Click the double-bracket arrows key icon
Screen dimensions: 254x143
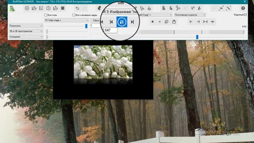[x=205, y=21]
